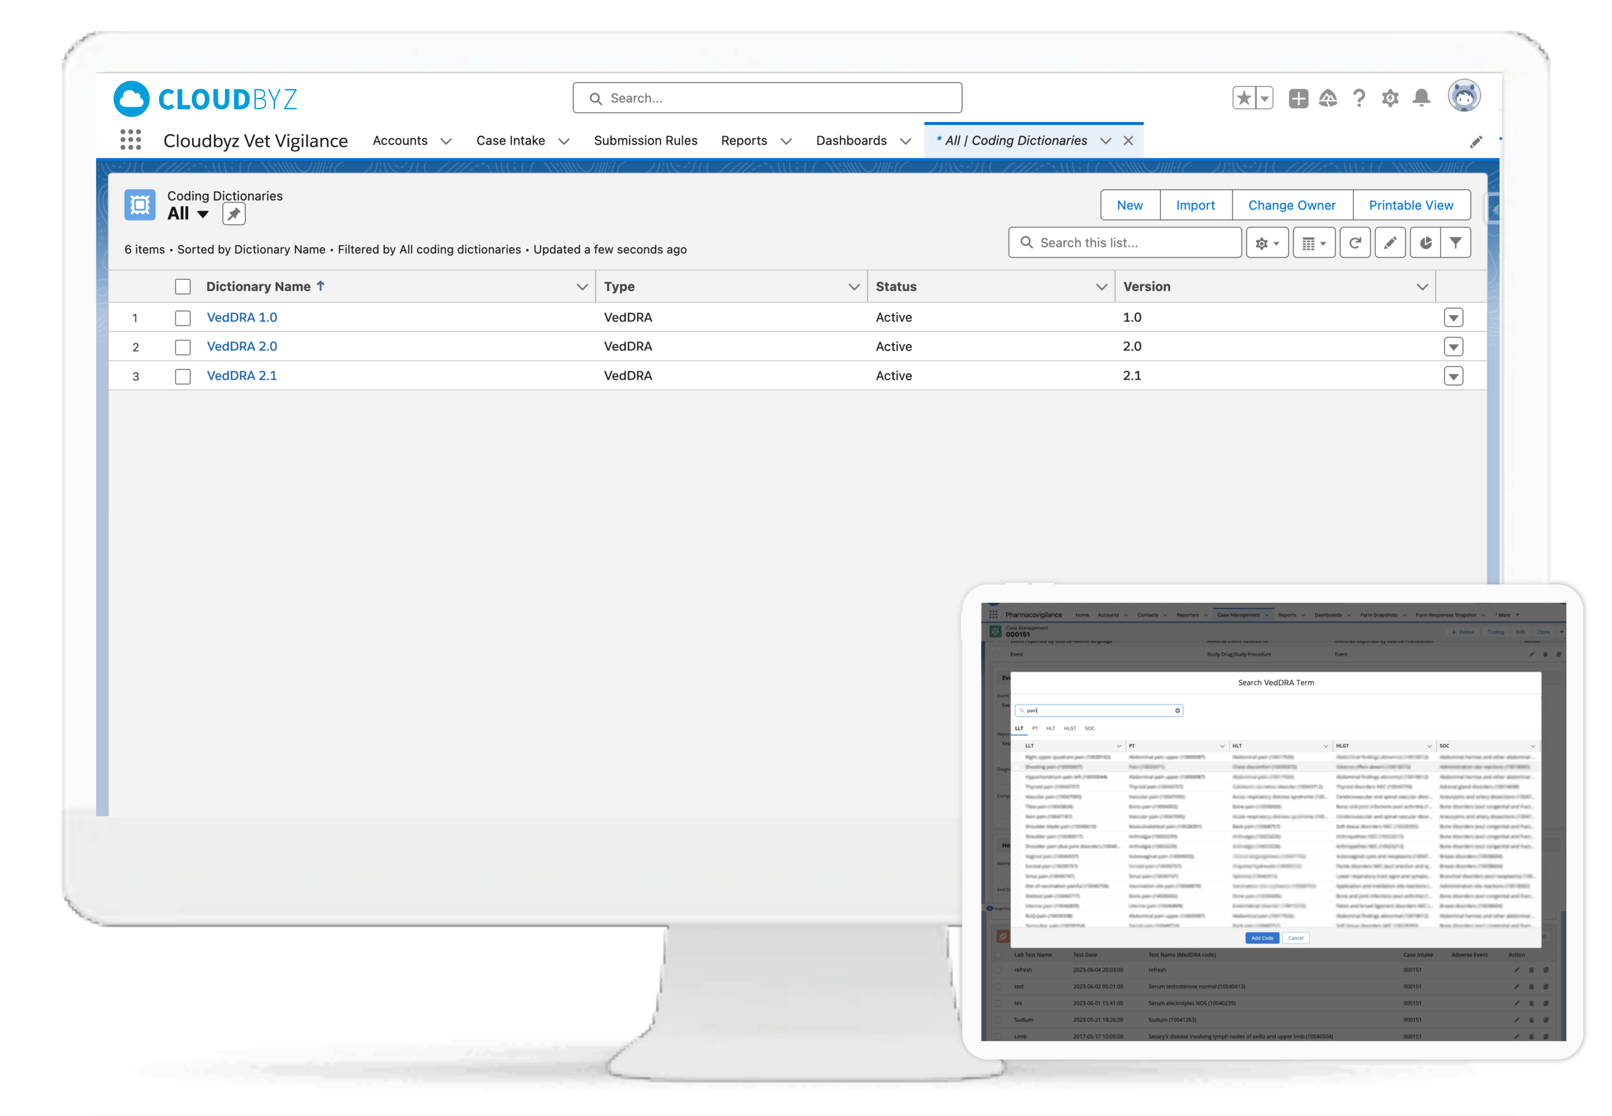This screenshot has width=1612, height=1116.
Task: Click the Cloudbyz cloud logo
Action: [x=131, y=99]
